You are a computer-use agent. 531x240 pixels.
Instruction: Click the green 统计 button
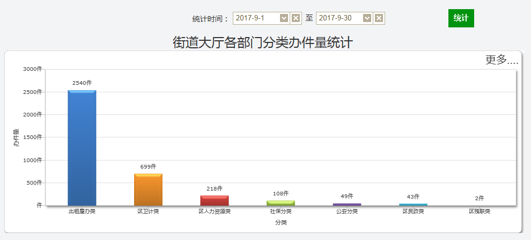click(x=461, y=18)
